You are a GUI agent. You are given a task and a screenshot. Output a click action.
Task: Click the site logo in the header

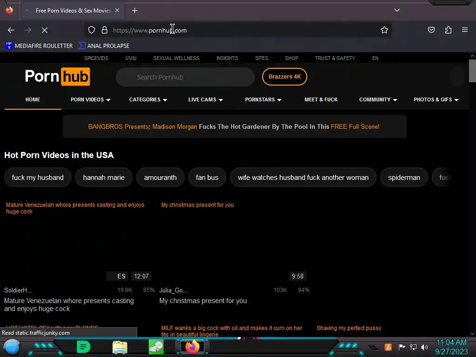[57, 77]
